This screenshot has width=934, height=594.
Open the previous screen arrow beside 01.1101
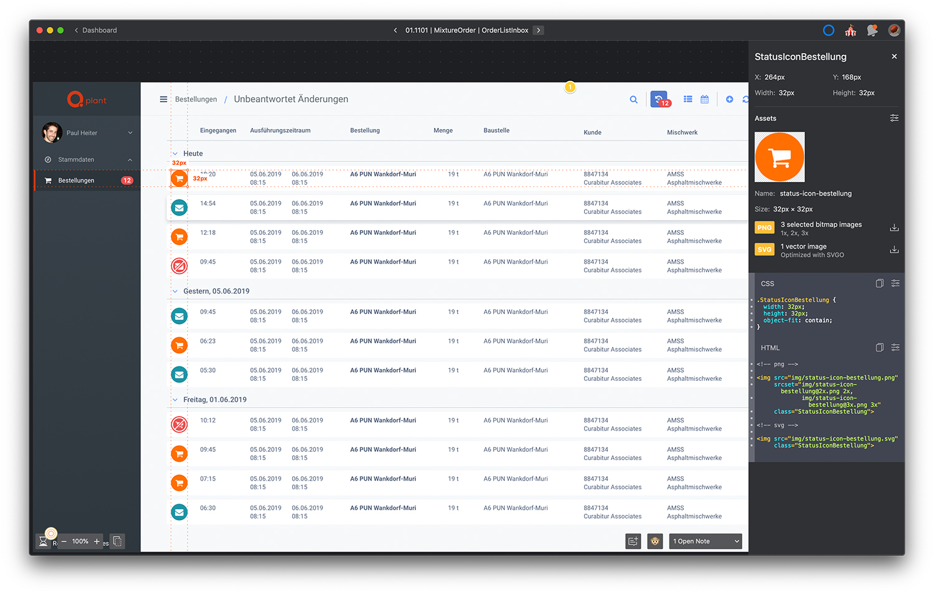pos(395,30)
